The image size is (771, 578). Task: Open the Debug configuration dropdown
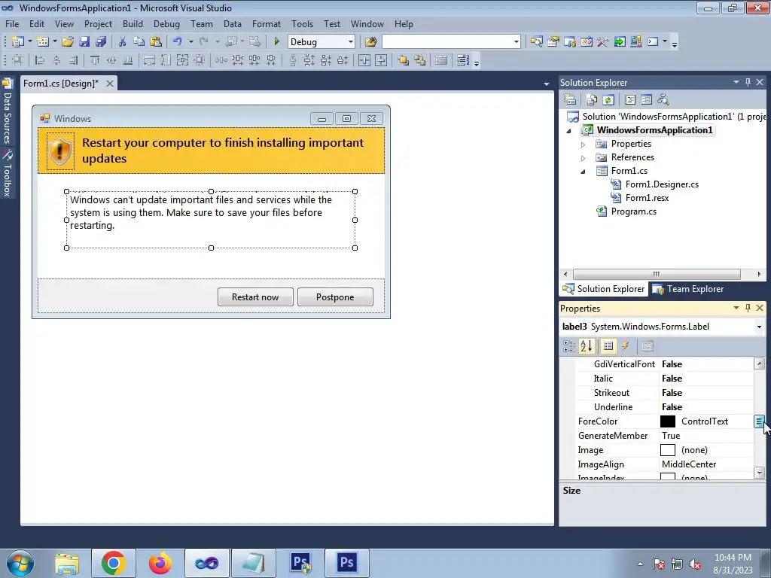(x=350, y=42)
